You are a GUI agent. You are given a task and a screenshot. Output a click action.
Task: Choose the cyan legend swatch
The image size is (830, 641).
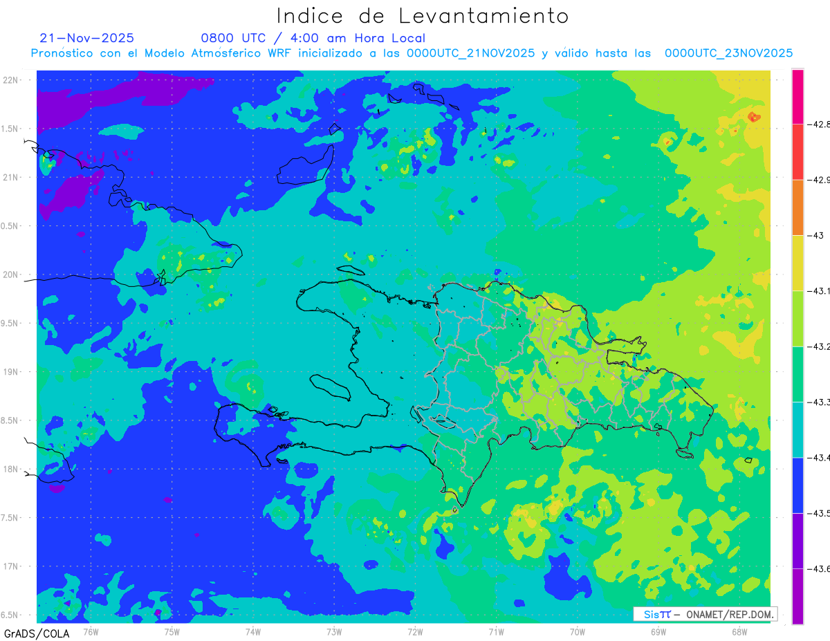coord(797,429)
